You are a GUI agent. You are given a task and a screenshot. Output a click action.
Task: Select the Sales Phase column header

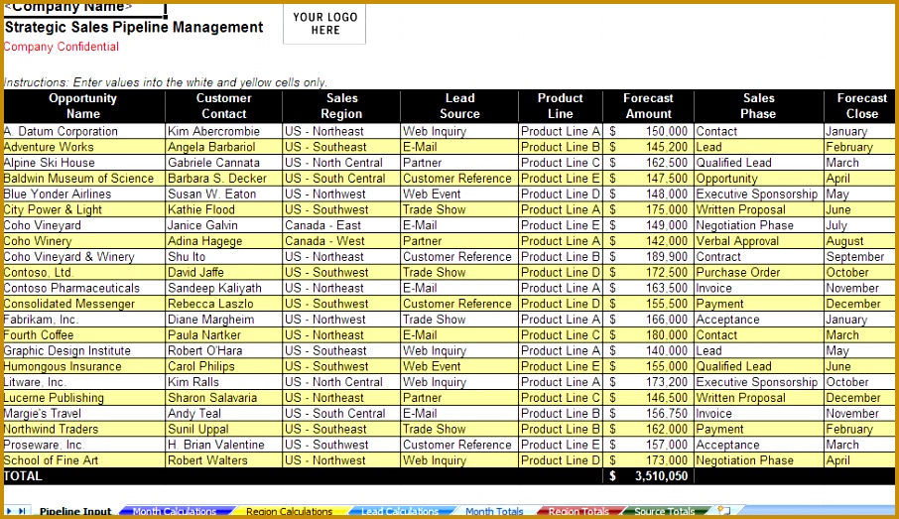point(758,106)
